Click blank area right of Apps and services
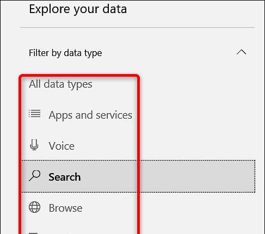 point(196,115)
